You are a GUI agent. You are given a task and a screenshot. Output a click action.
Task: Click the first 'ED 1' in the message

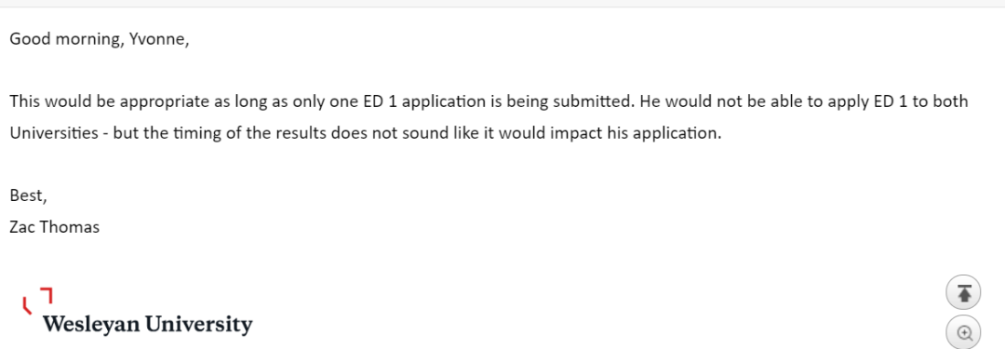[382, 101]
